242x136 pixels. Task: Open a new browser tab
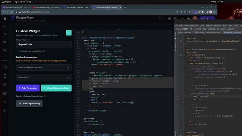coord(125,8)
